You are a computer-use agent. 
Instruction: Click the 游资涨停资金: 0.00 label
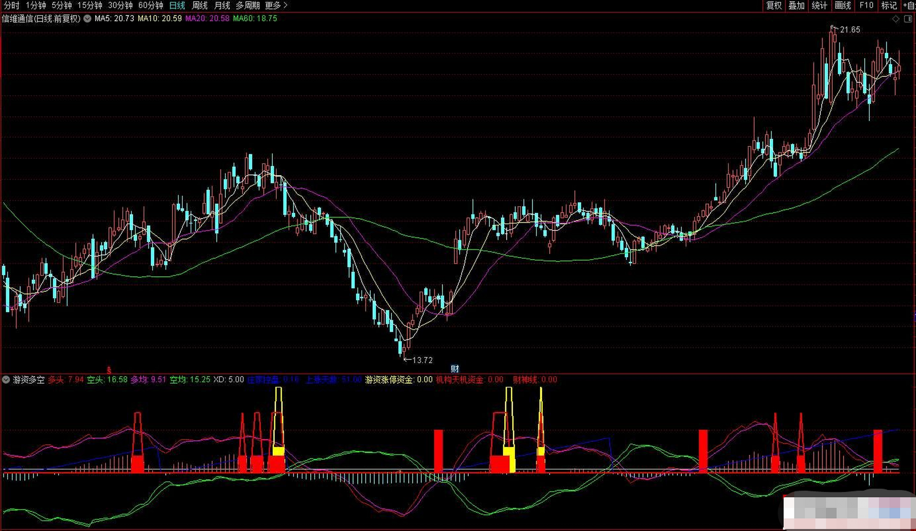click(399, 380)
